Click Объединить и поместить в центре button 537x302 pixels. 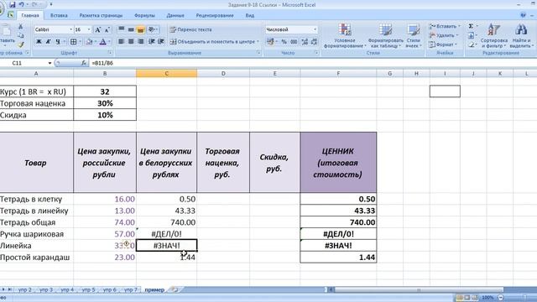click(x=214, y=42)
